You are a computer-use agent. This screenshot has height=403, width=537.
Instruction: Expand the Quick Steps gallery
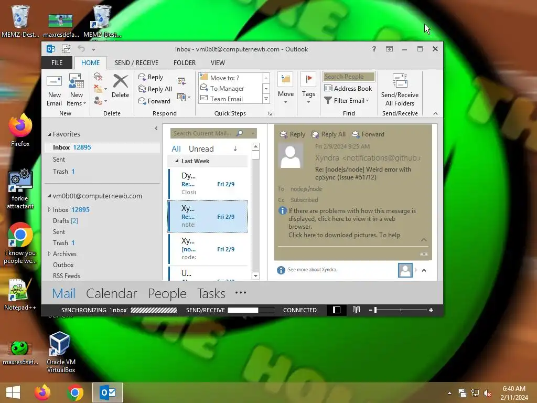(x=266, y=99)
